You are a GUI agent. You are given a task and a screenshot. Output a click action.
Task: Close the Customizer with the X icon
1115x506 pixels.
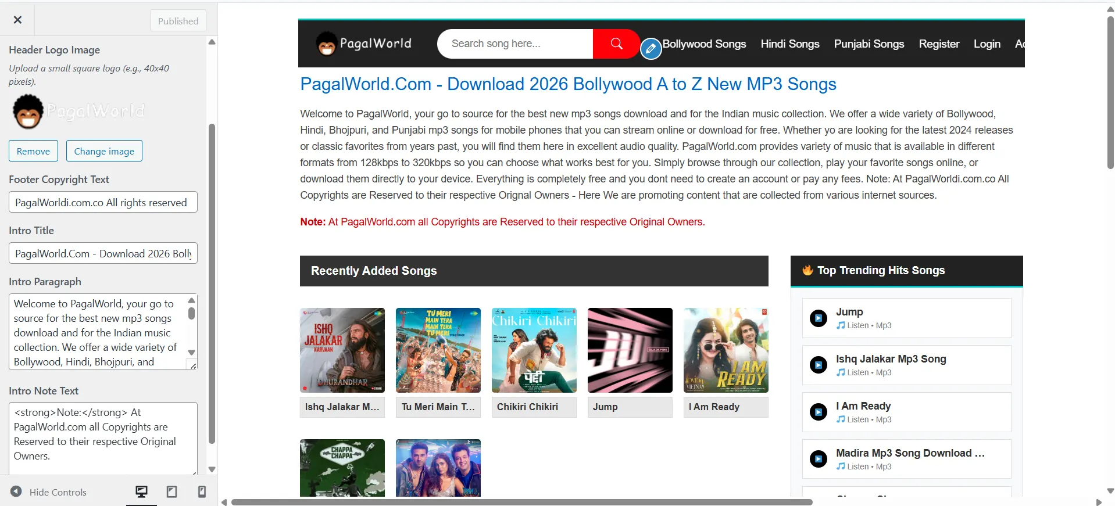(x=17, y=20)
